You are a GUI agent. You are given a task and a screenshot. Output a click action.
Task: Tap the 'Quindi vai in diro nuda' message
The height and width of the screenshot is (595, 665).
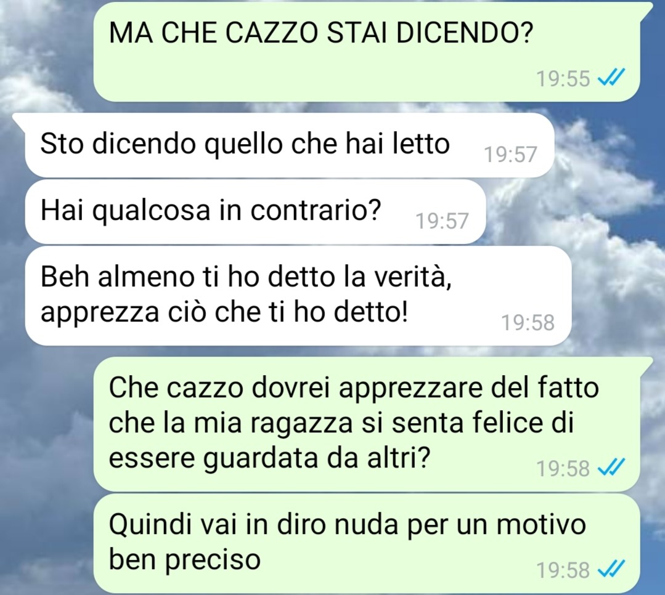click(x=367, y=543)
